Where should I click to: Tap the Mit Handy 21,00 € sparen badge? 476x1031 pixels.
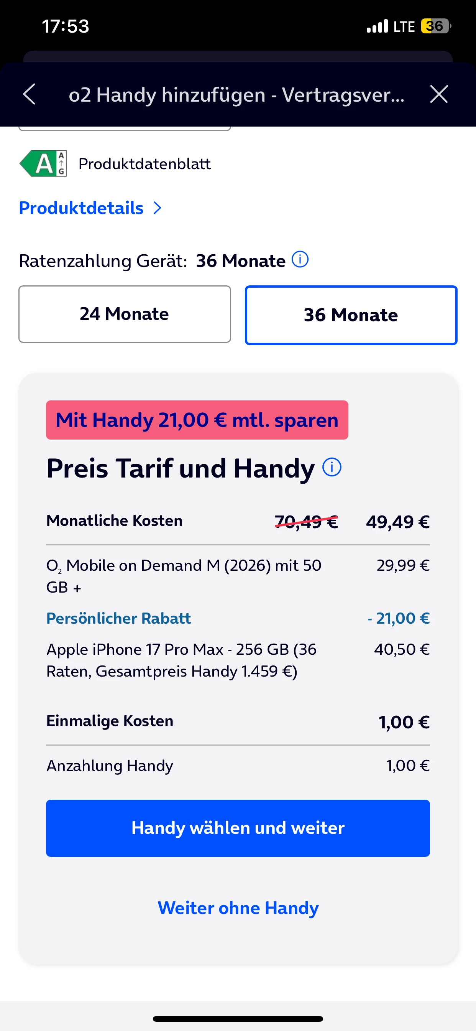(197, 420)
